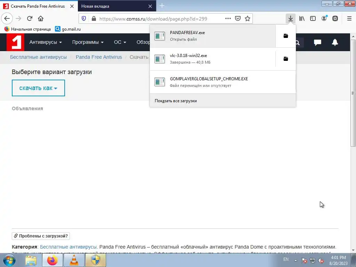Select GOMPLAYERGLOBALSETUP_CHROME.EXE download entry
Viewport: 356px width, 267px height.
click(x=223, y=82)
